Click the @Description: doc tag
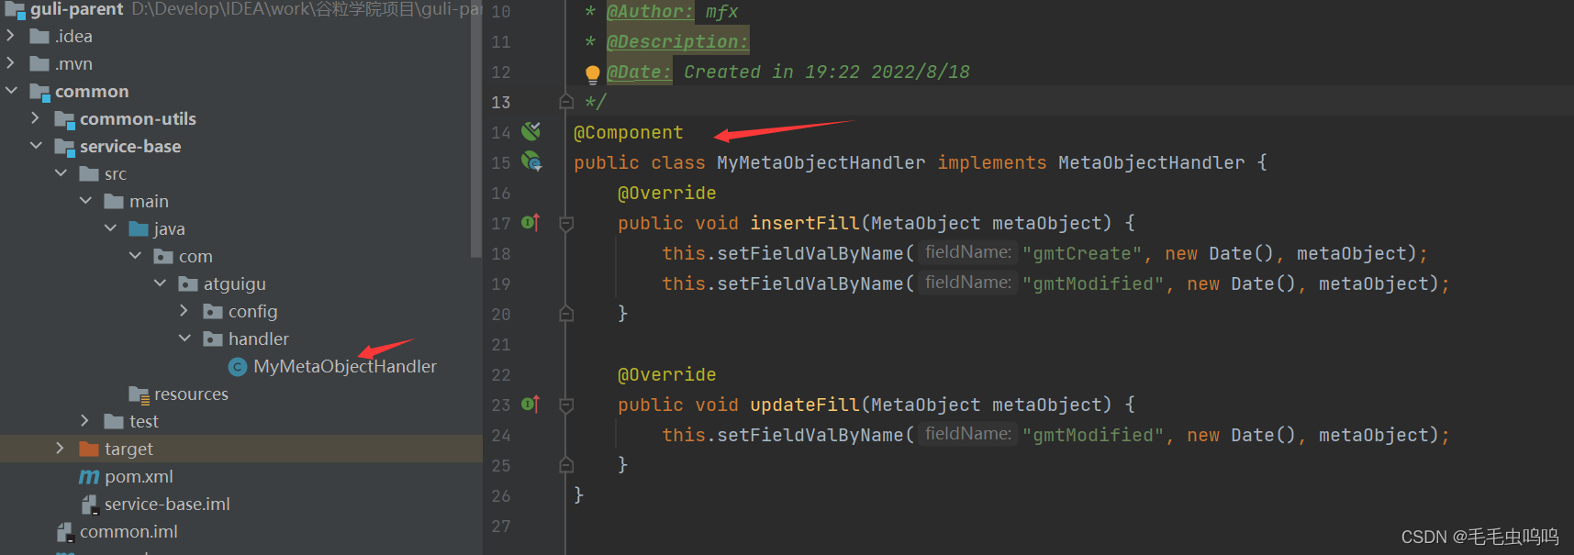The height and width of the screenshot is (555, 1574). pyautogui.click(x=678, y=41)
